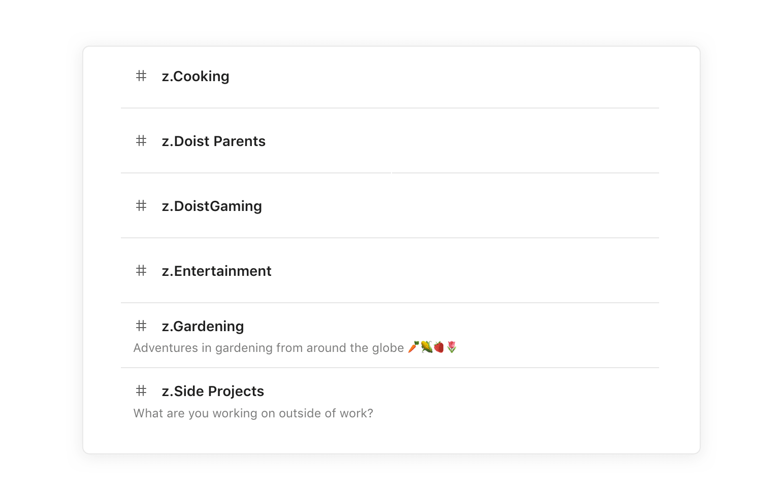This screenshot has width=783, height=499.
Task: Click the hash icon beside z.Cooking
Action: coord(141,76)
